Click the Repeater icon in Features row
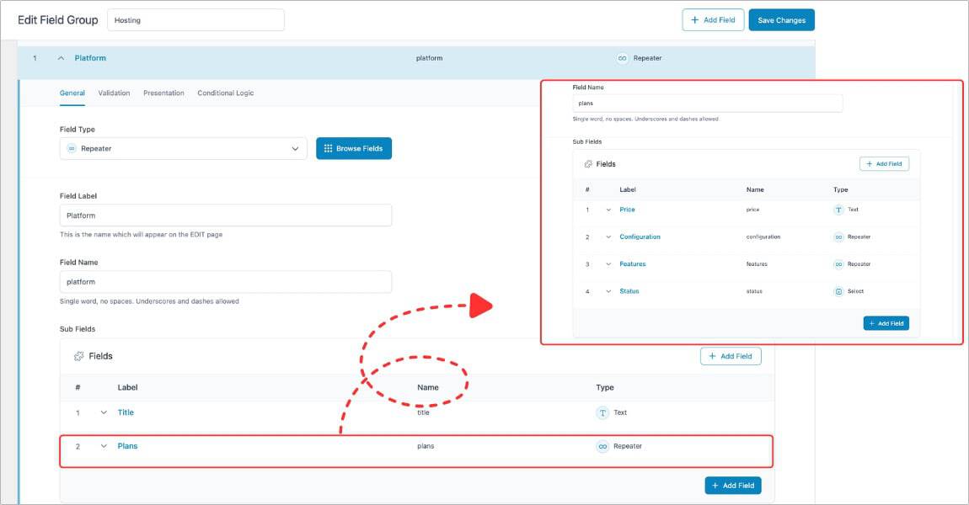The width and height of the screenshot is (969, 505). (838, 264)
